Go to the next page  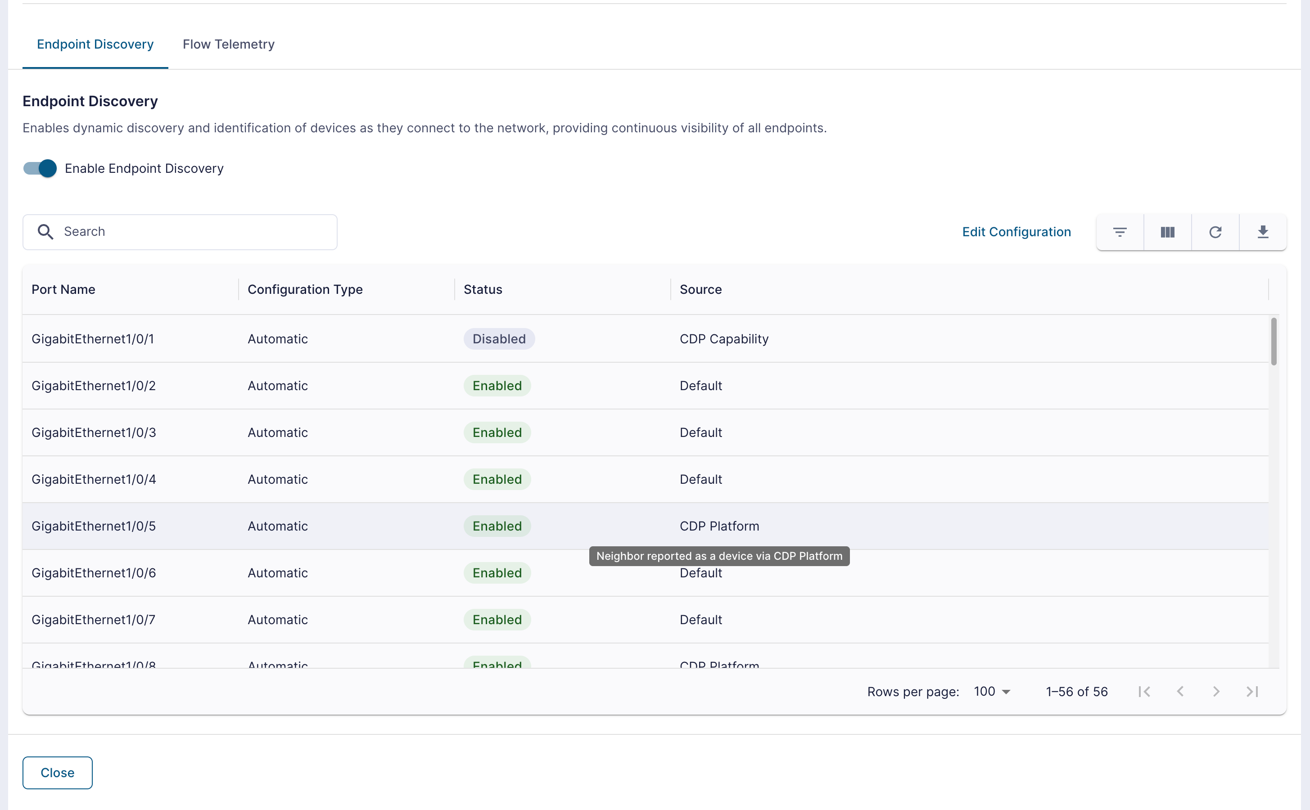(x=1216, y=692)
